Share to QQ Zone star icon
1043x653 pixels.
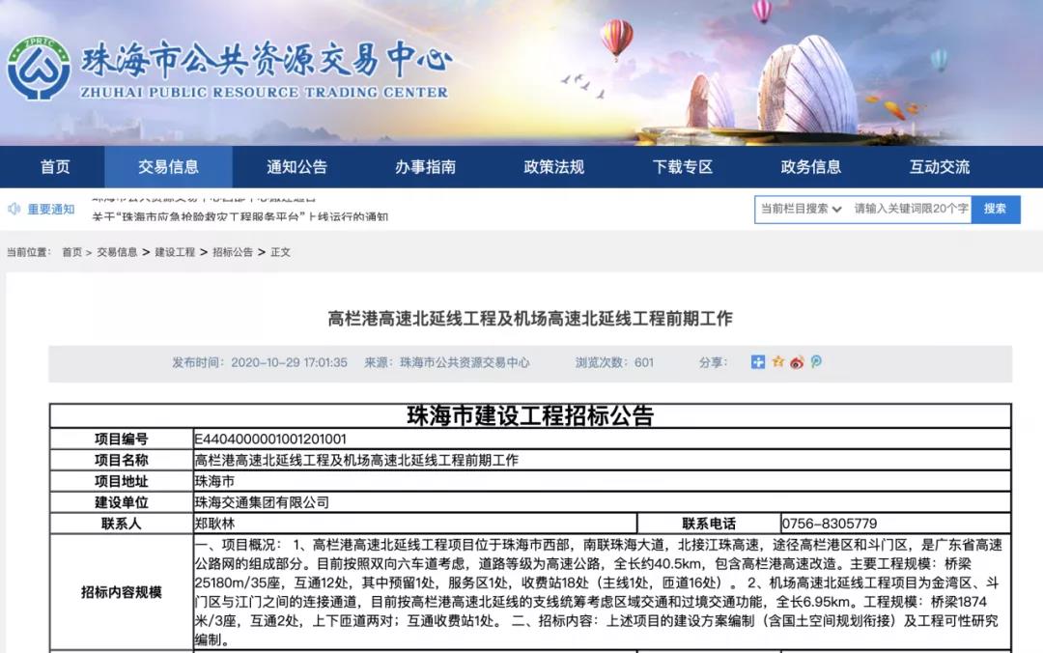[x=777, y=362]
